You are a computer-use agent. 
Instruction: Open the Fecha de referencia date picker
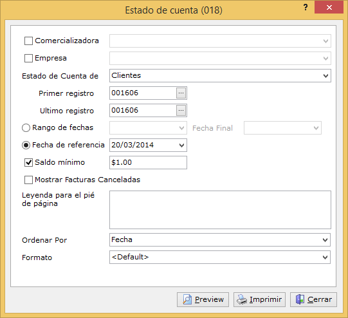(x=181, y=145)
